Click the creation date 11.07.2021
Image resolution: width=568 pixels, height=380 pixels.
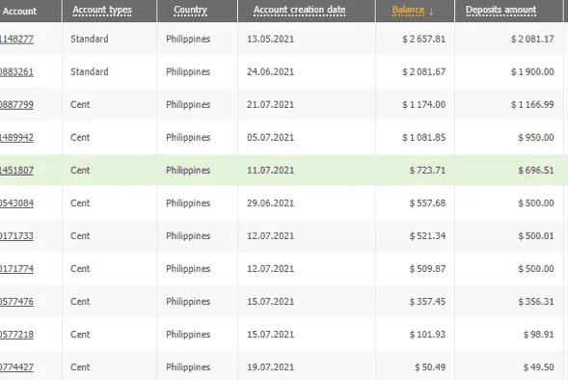[x=270, y=171]
